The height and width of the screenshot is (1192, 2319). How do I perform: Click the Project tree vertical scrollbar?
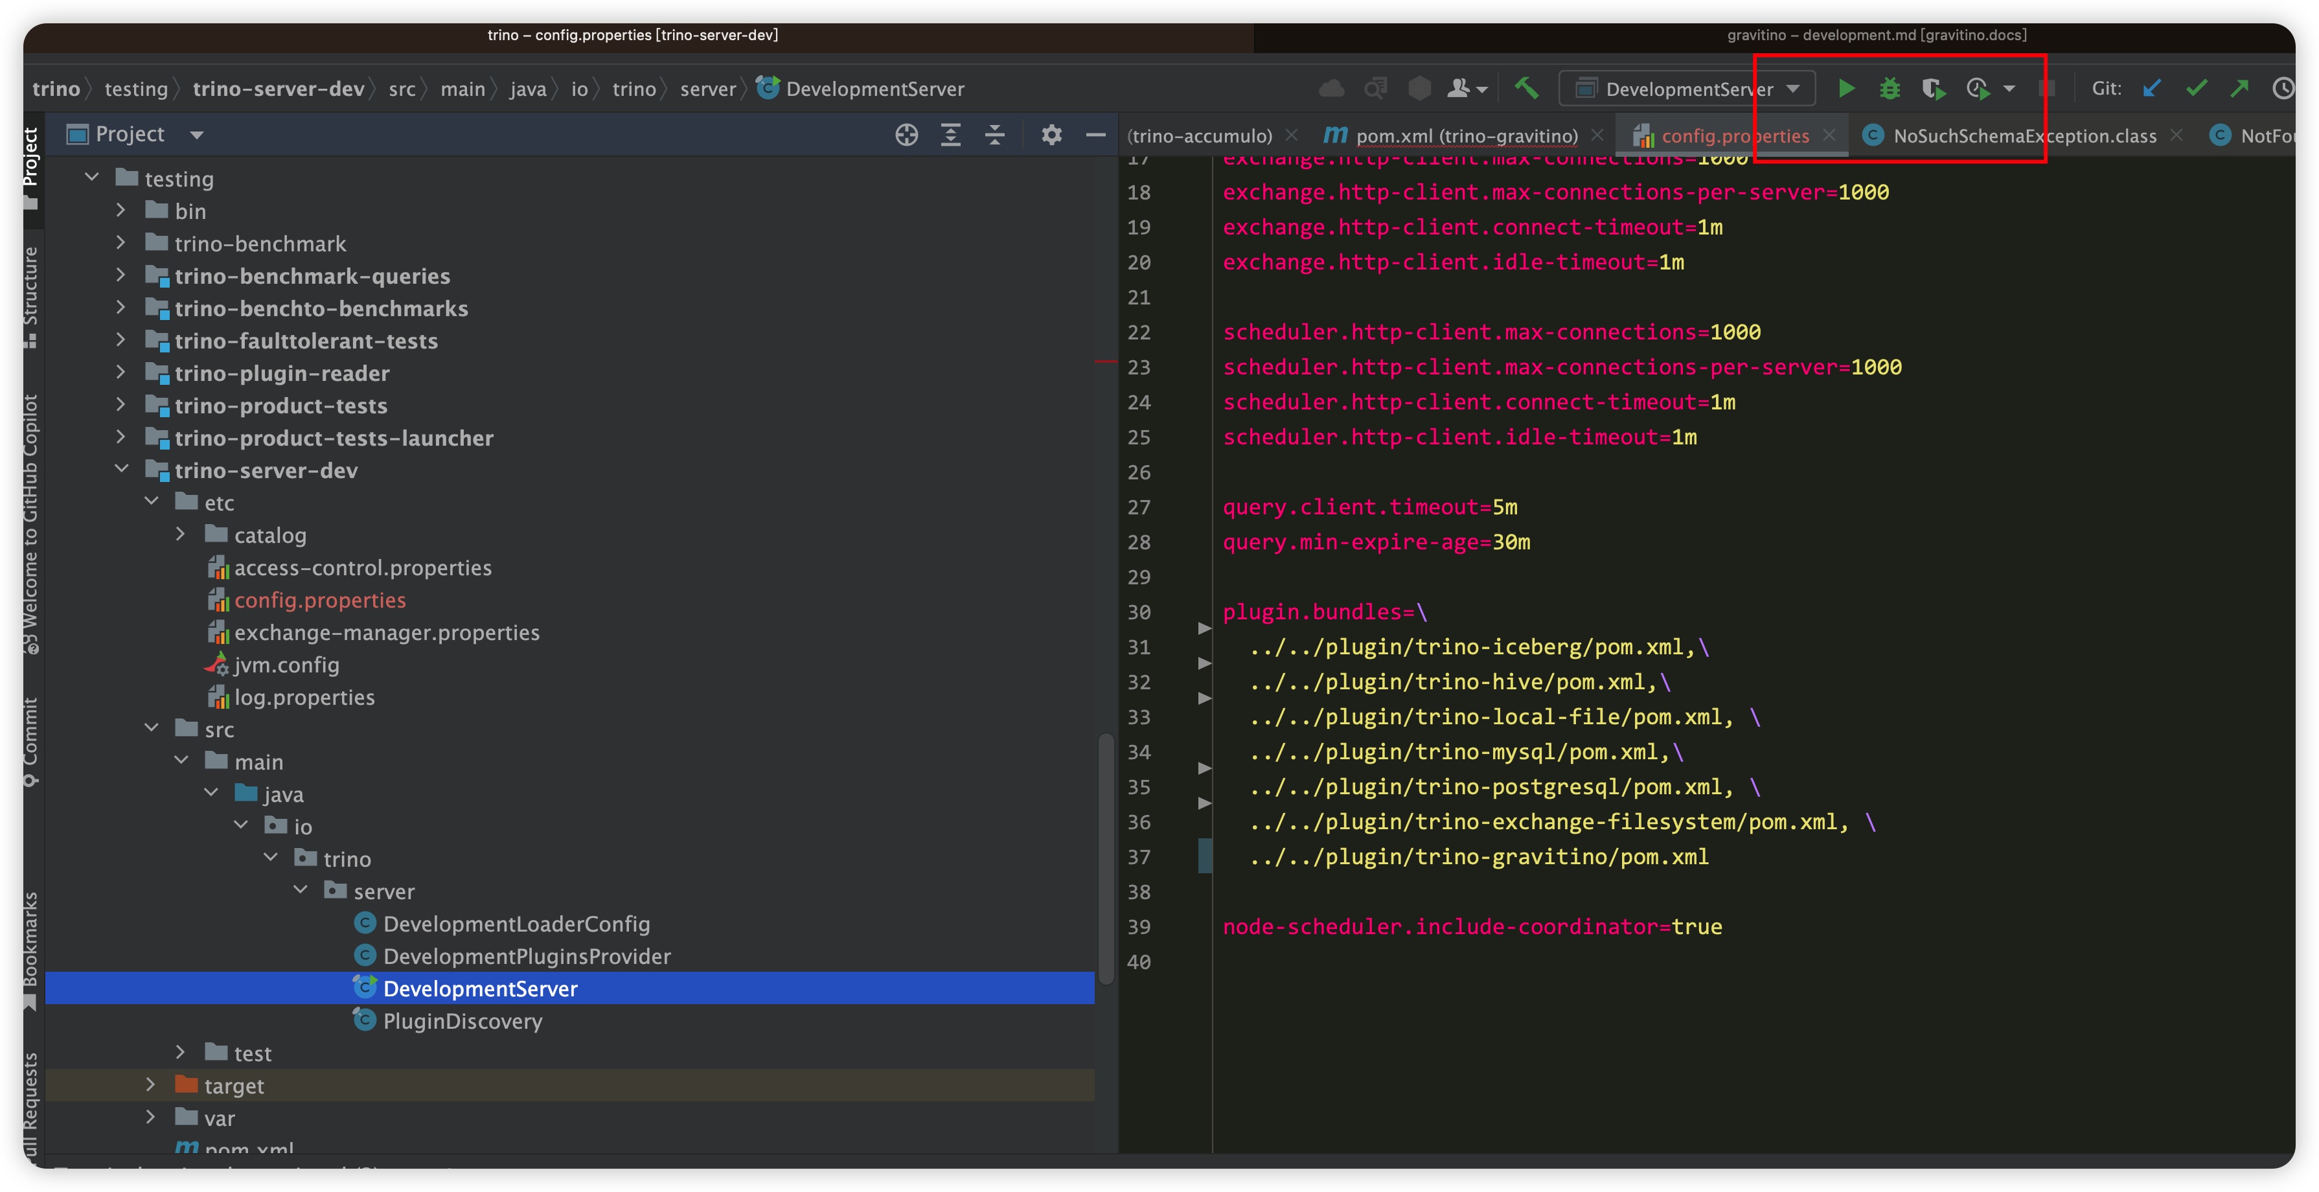[x=1106, y=855]
